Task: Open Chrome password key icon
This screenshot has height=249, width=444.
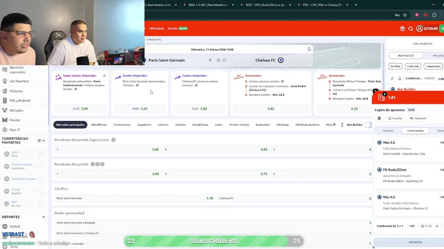Action: 397,15
